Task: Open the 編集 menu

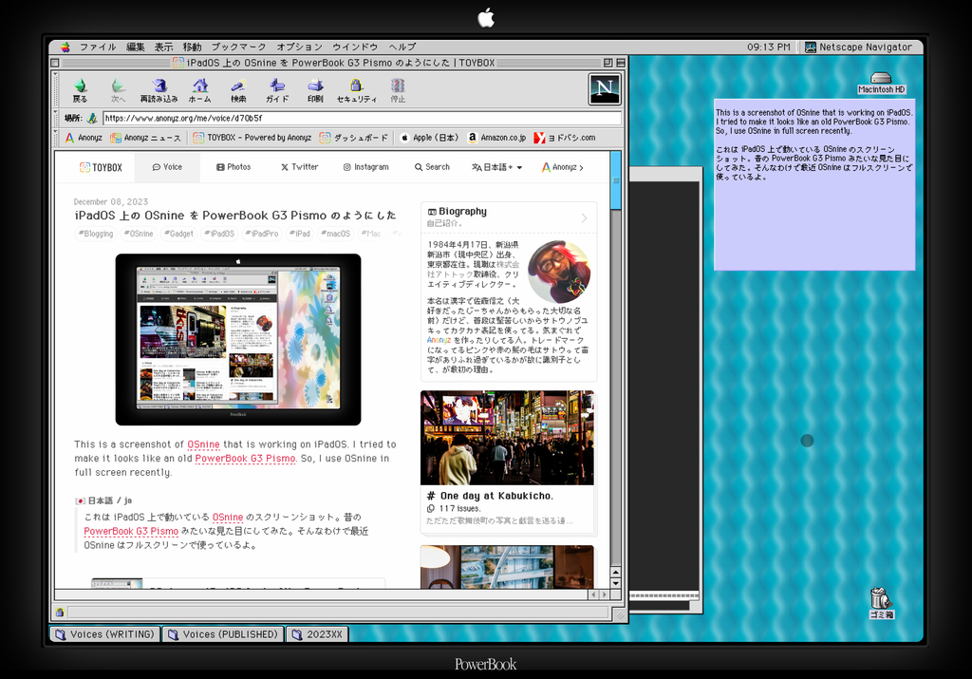Action: coord(135,47)
